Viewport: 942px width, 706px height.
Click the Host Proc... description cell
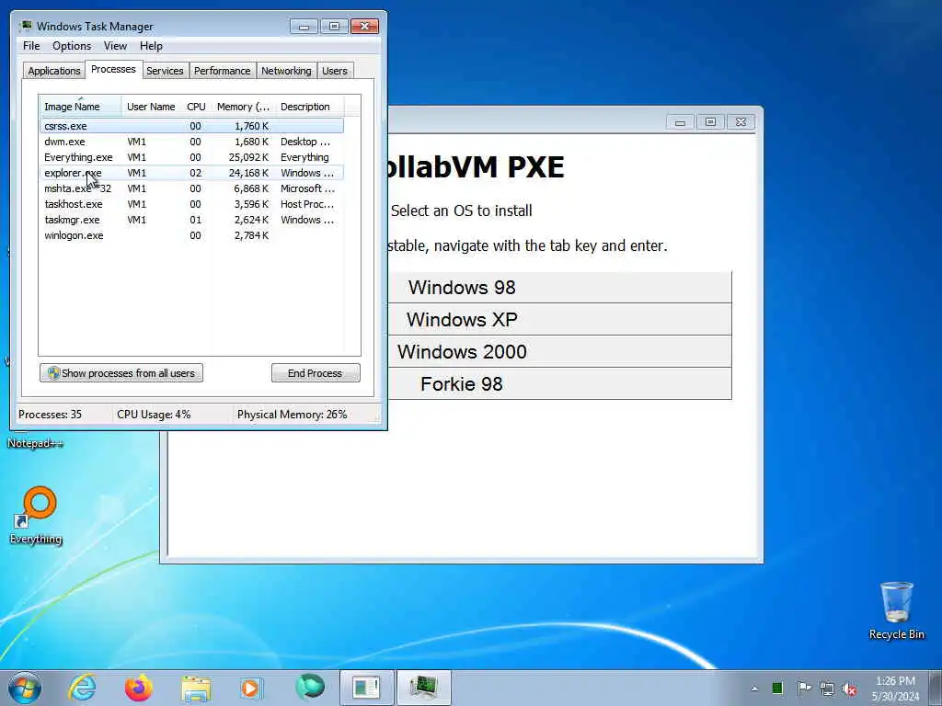tap(307, 204)
